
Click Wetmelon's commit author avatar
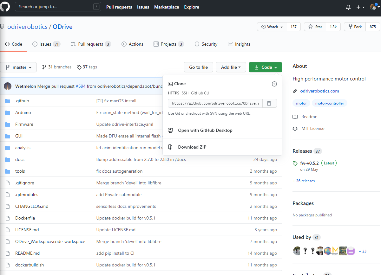click(x=8, y=86)
